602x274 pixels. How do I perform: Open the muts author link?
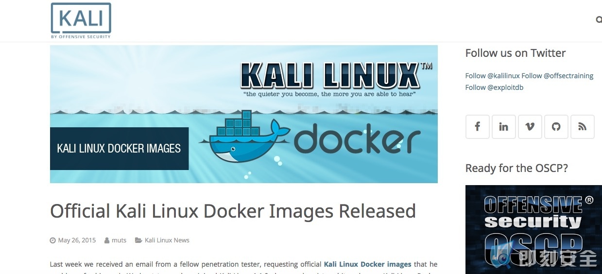pyautogui.click(x=119, y=240)
